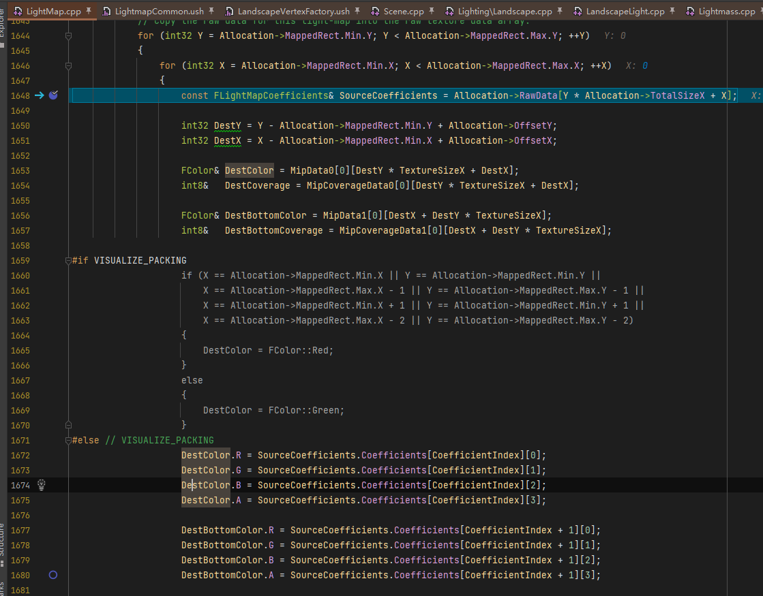Click the pin icon on Scene.cpp tab
Viewport: 763px width, 596px height.
[431, 10]
